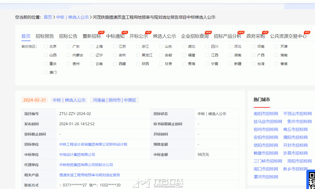Go to the 招标产品分析 tab
Viewport: 315px width, 189px height.
click(x=228, y=36)
